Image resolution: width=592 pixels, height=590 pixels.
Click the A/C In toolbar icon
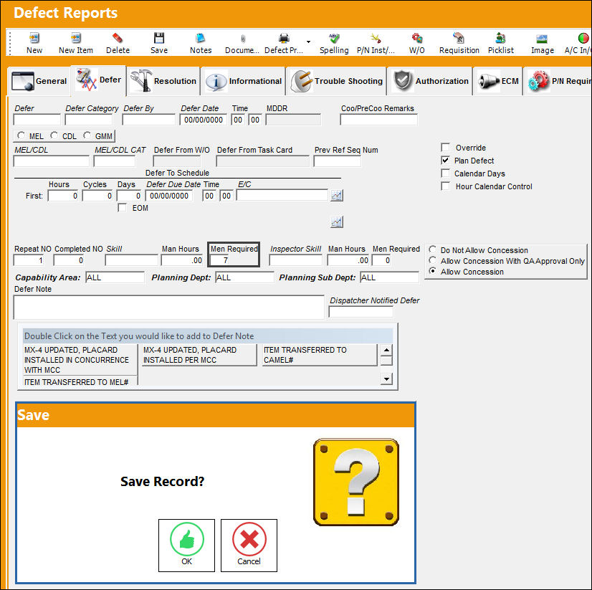point(583,38)
